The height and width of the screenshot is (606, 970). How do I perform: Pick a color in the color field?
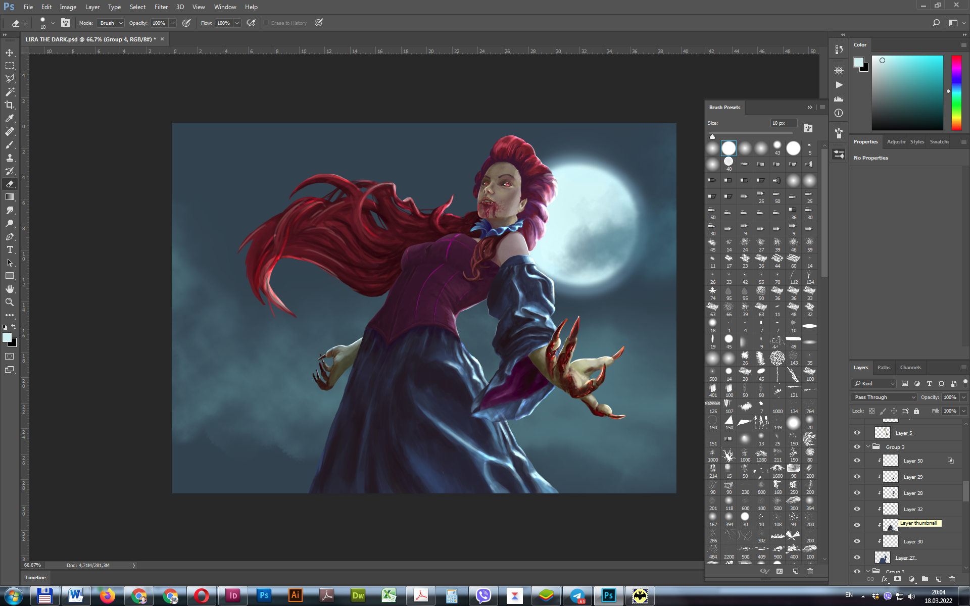pos(907,93)
